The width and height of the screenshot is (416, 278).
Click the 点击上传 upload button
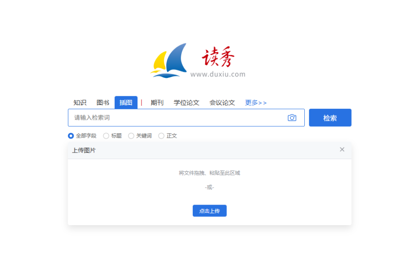point(209,211)
